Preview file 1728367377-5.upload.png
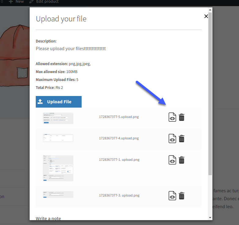Screen dimensions: 239x225 [172, 117]
